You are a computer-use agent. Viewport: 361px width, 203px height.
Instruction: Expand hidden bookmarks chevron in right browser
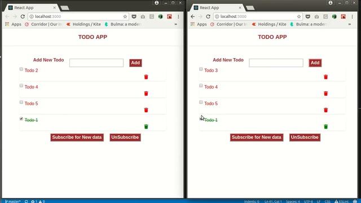pos(350,24)
